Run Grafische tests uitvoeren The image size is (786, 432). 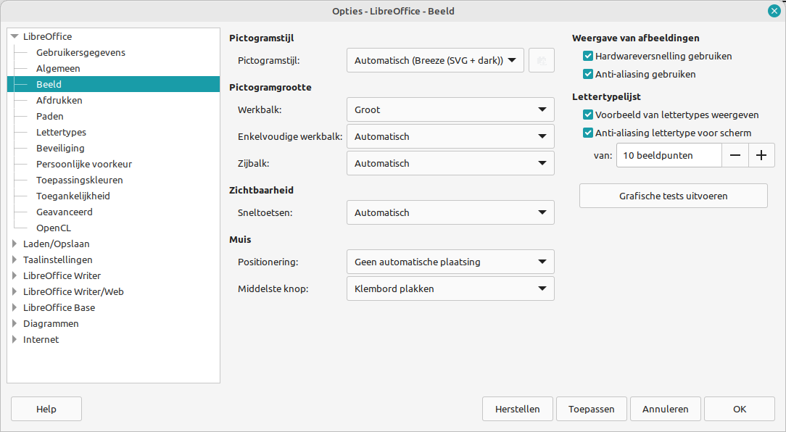(672, 195)
